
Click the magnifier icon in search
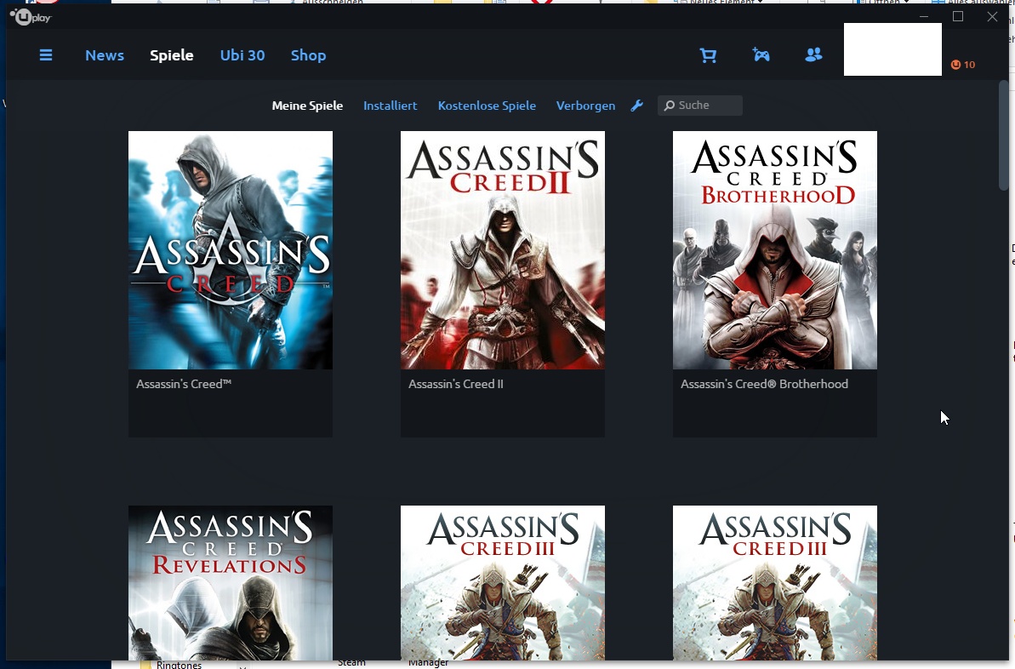tap(670, 105)
